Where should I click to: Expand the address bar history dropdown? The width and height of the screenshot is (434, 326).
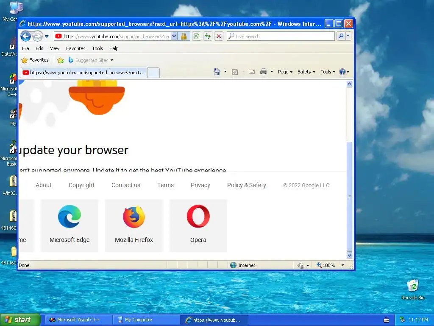coord(174,37)
